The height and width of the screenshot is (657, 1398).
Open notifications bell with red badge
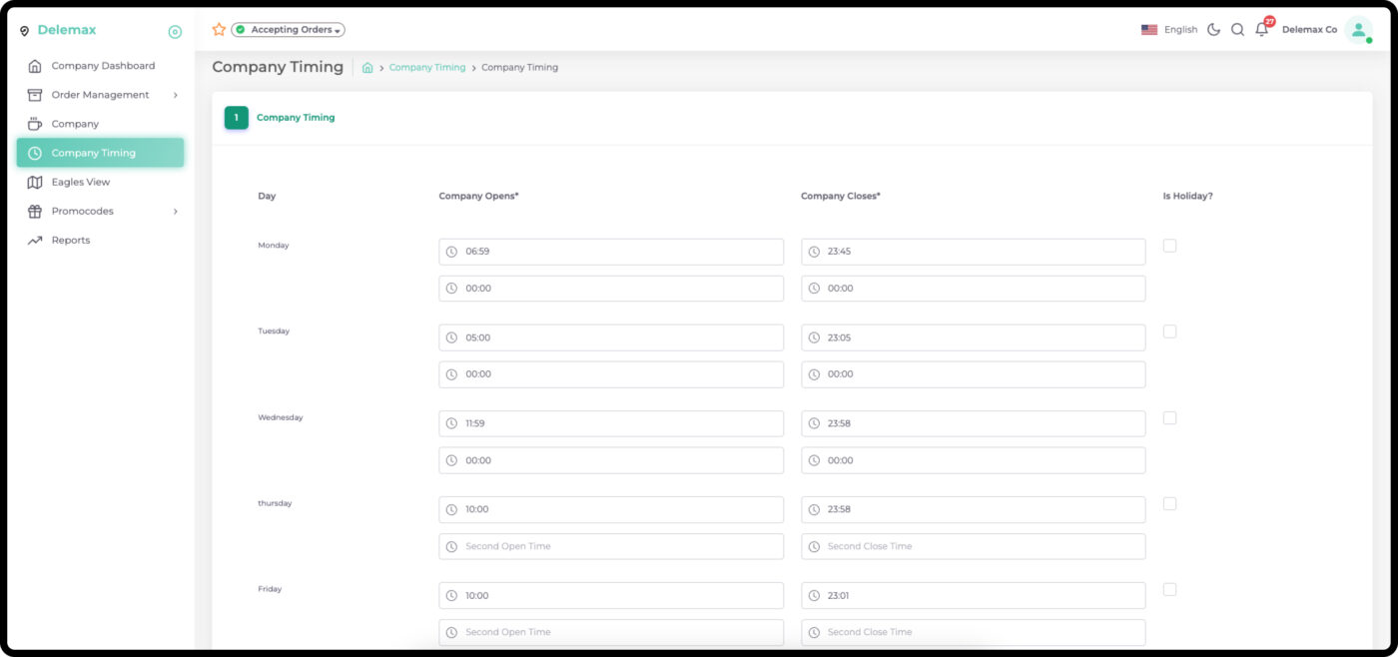(1262, 30)
